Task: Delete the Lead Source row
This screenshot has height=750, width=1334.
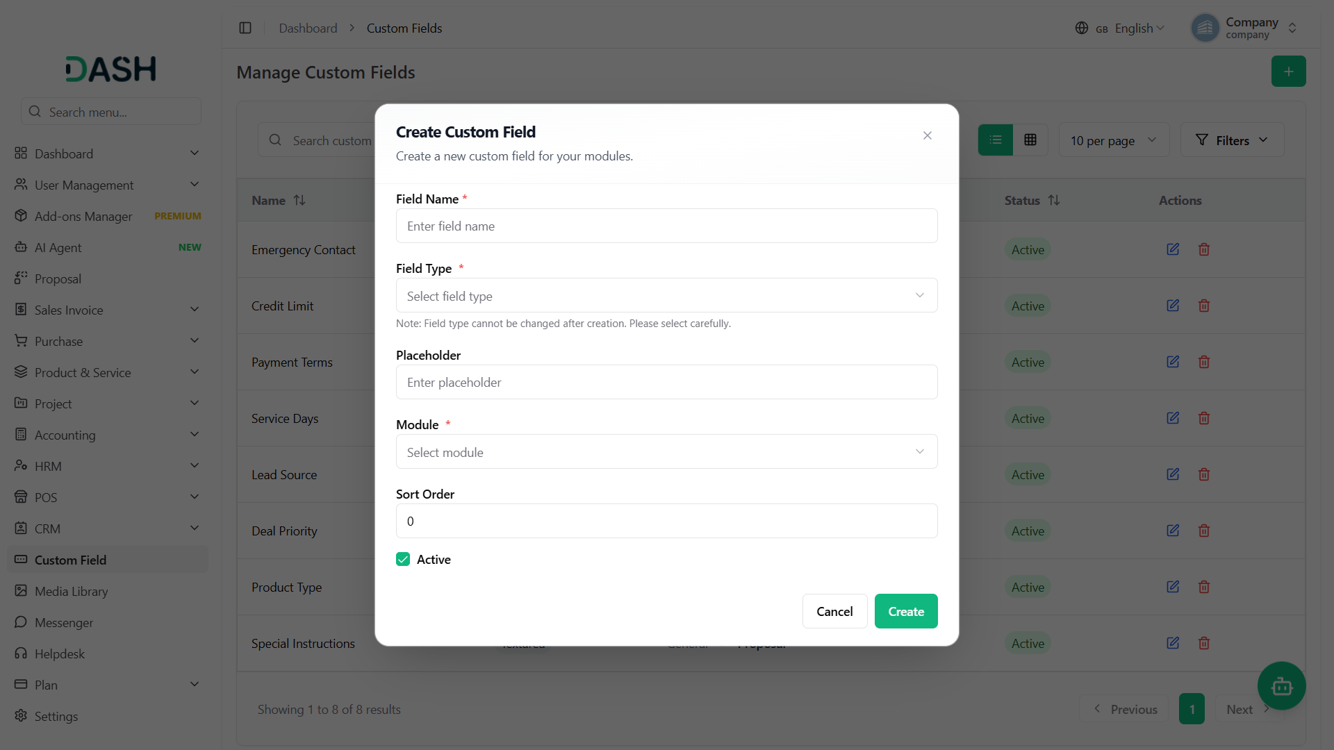Action: coord(1204,474)
